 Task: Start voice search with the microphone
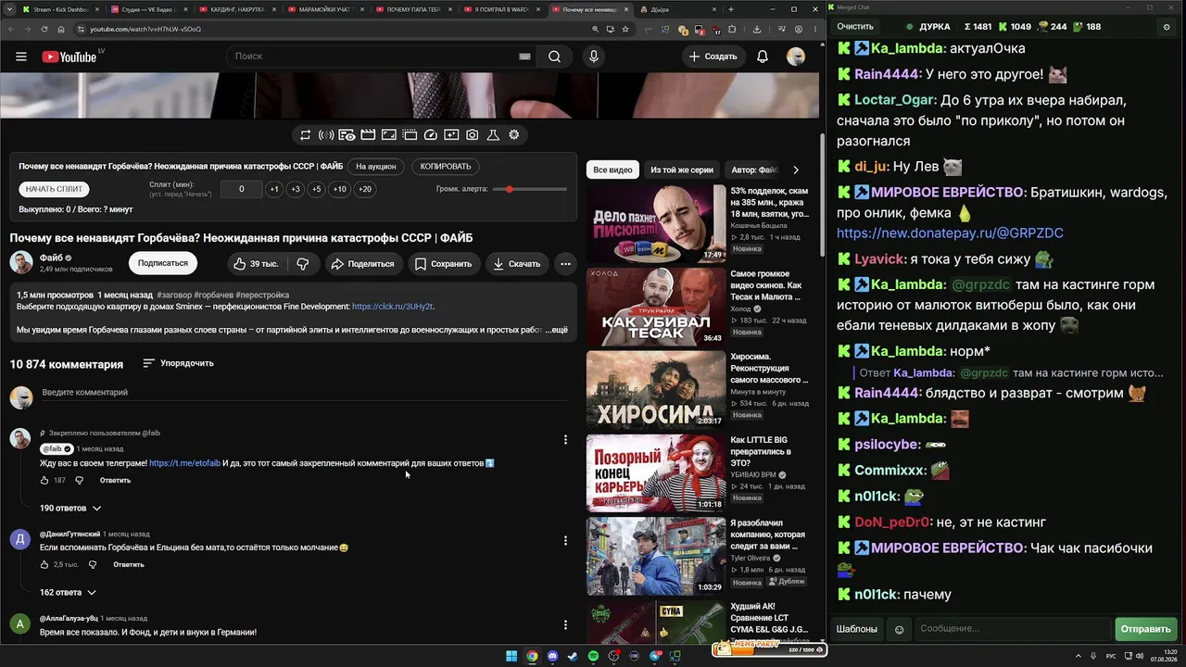[594, 57]
